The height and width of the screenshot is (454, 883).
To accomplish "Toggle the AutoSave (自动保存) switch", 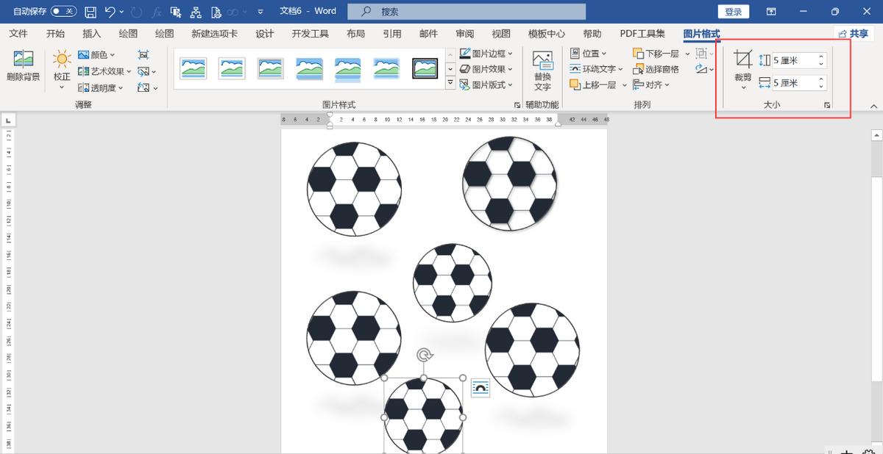I will (x=63, y=12).
